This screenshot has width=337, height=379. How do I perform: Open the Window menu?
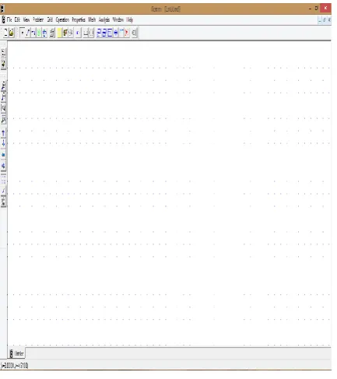[118, 19]
